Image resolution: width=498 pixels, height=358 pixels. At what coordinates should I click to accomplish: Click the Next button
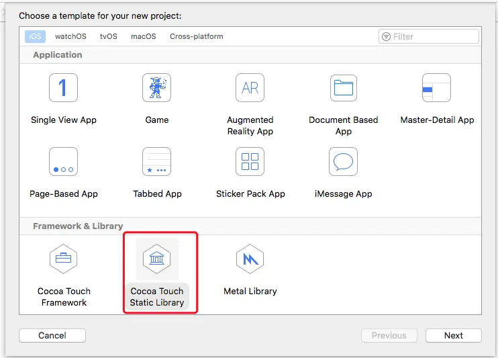(x=454, y=335)
